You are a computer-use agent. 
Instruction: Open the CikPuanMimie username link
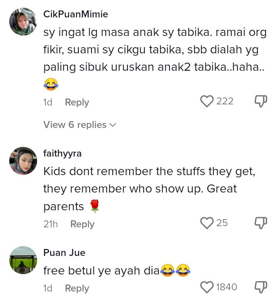(x=76, y=14)
